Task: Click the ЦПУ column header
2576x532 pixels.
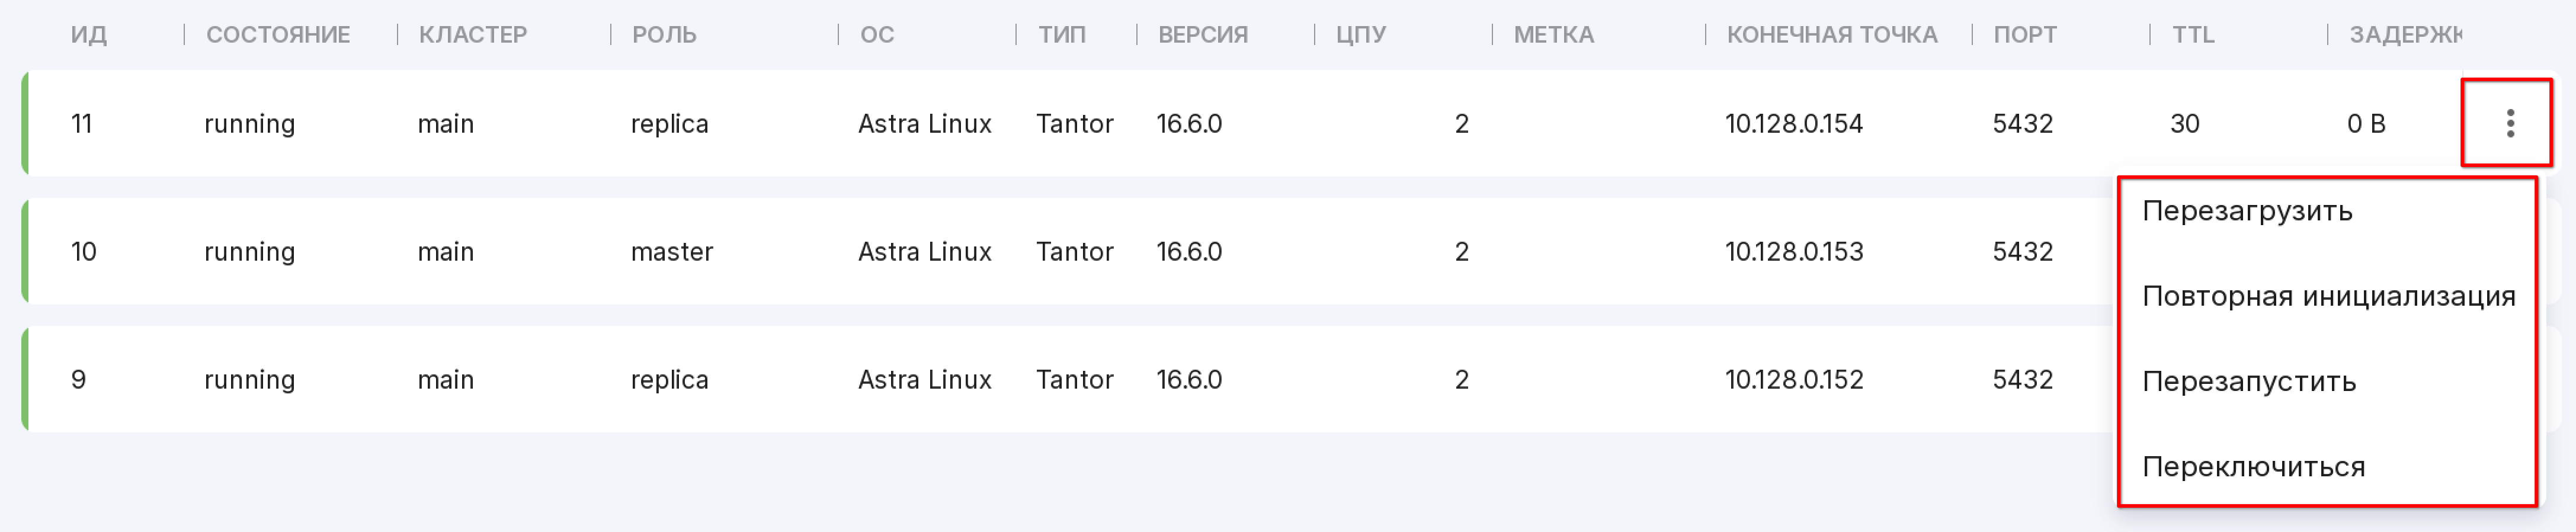Action: click(1361, 35)
